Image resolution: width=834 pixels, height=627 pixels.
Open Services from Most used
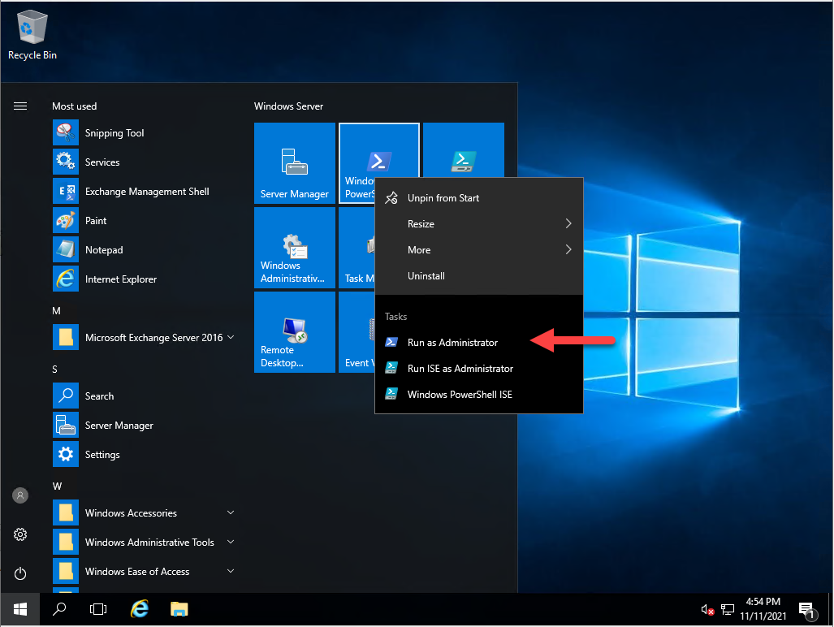pyautogui.click(x=144, y=162)
